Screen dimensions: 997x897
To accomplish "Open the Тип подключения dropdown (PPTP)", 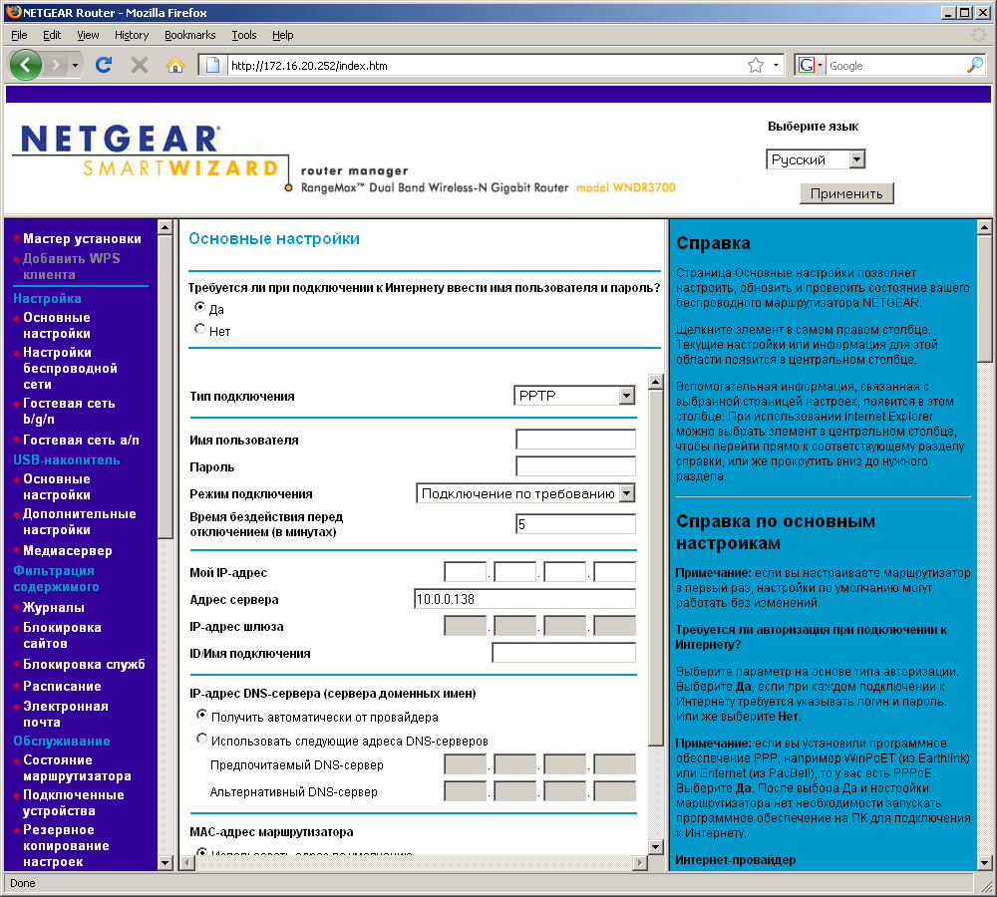I will pyautogui.click(x=574, y=396).
